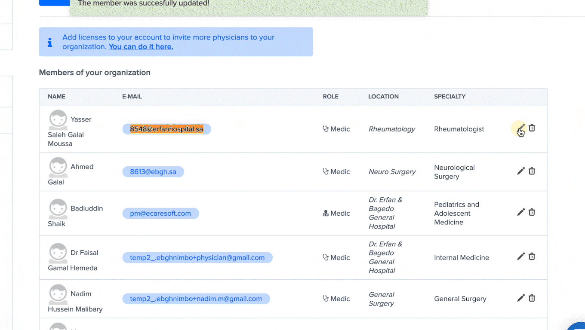
Task: Click Yasser's avatar picture
Action: 58,120
